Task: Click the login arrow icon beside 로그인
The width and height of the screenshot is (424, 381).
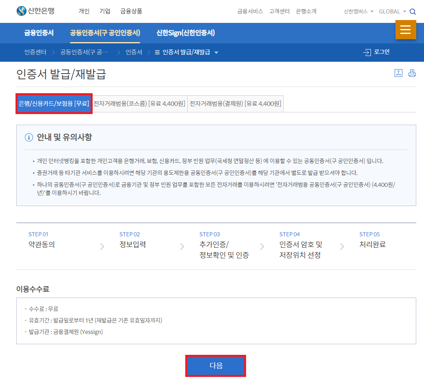Action: coord(366,52)
